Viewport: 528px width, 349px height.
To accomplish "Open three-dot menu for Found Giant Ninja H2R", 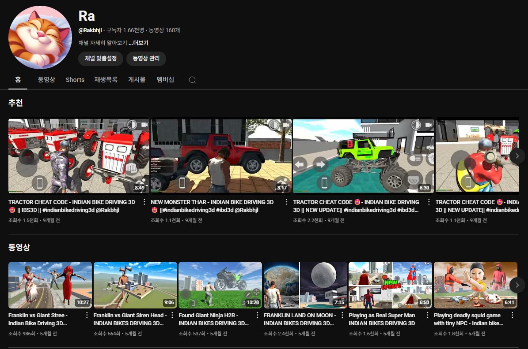I will [x=257, y=315].
